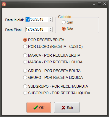
Task: Maximize the dialog window
Action: pos(99,4)
